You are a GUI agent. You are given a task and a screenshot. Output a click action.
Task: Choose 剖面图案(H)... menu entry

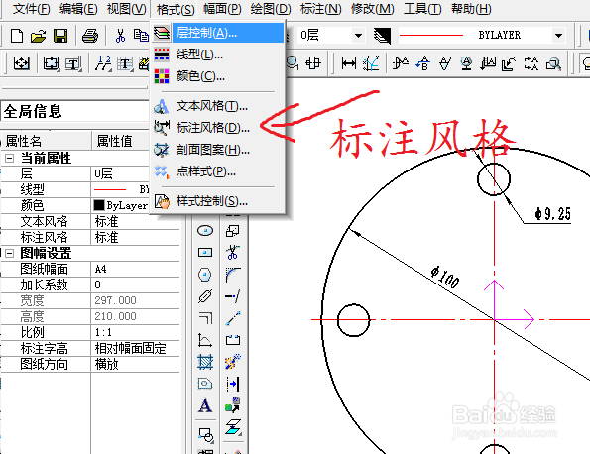coord(218,150)
